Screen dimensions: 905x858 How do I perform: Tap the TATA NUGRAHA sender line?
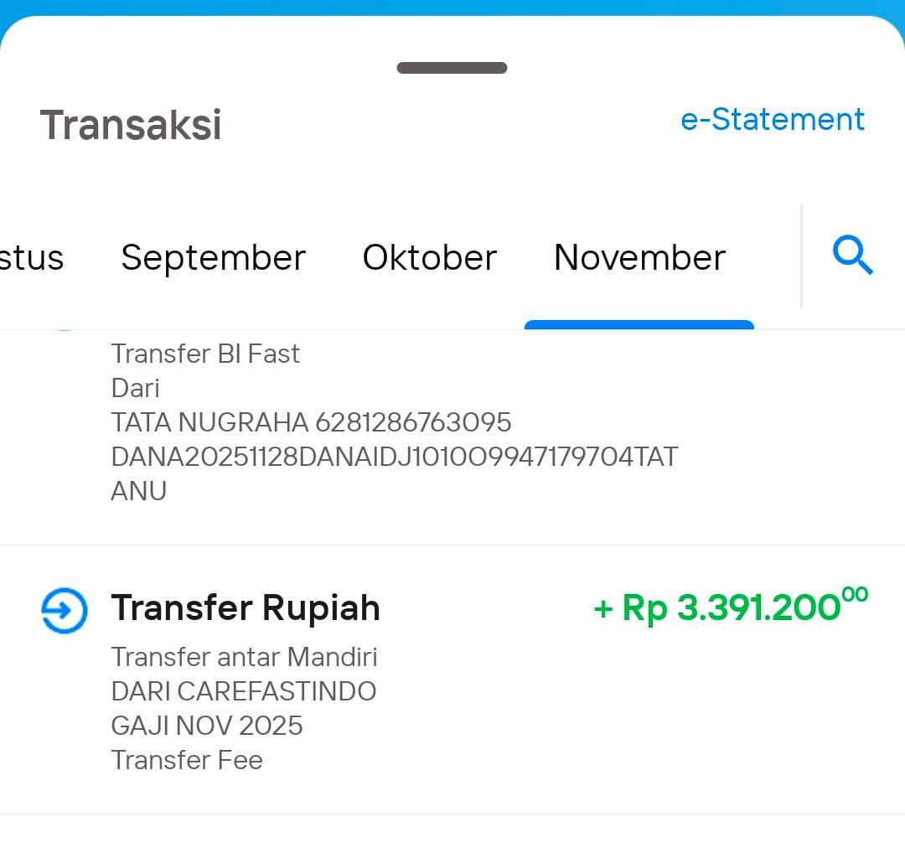pos(311,422)
